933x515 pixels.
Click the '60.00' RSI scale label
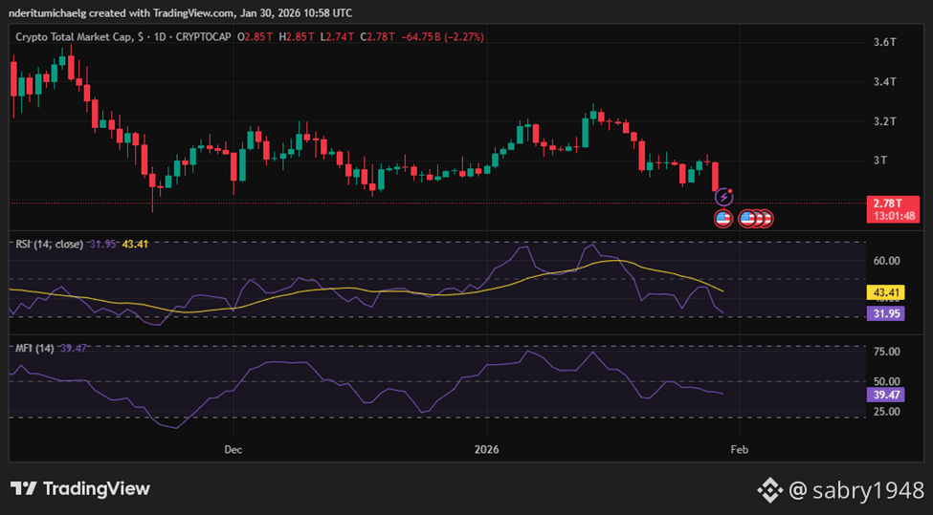[x=886, y=261]
